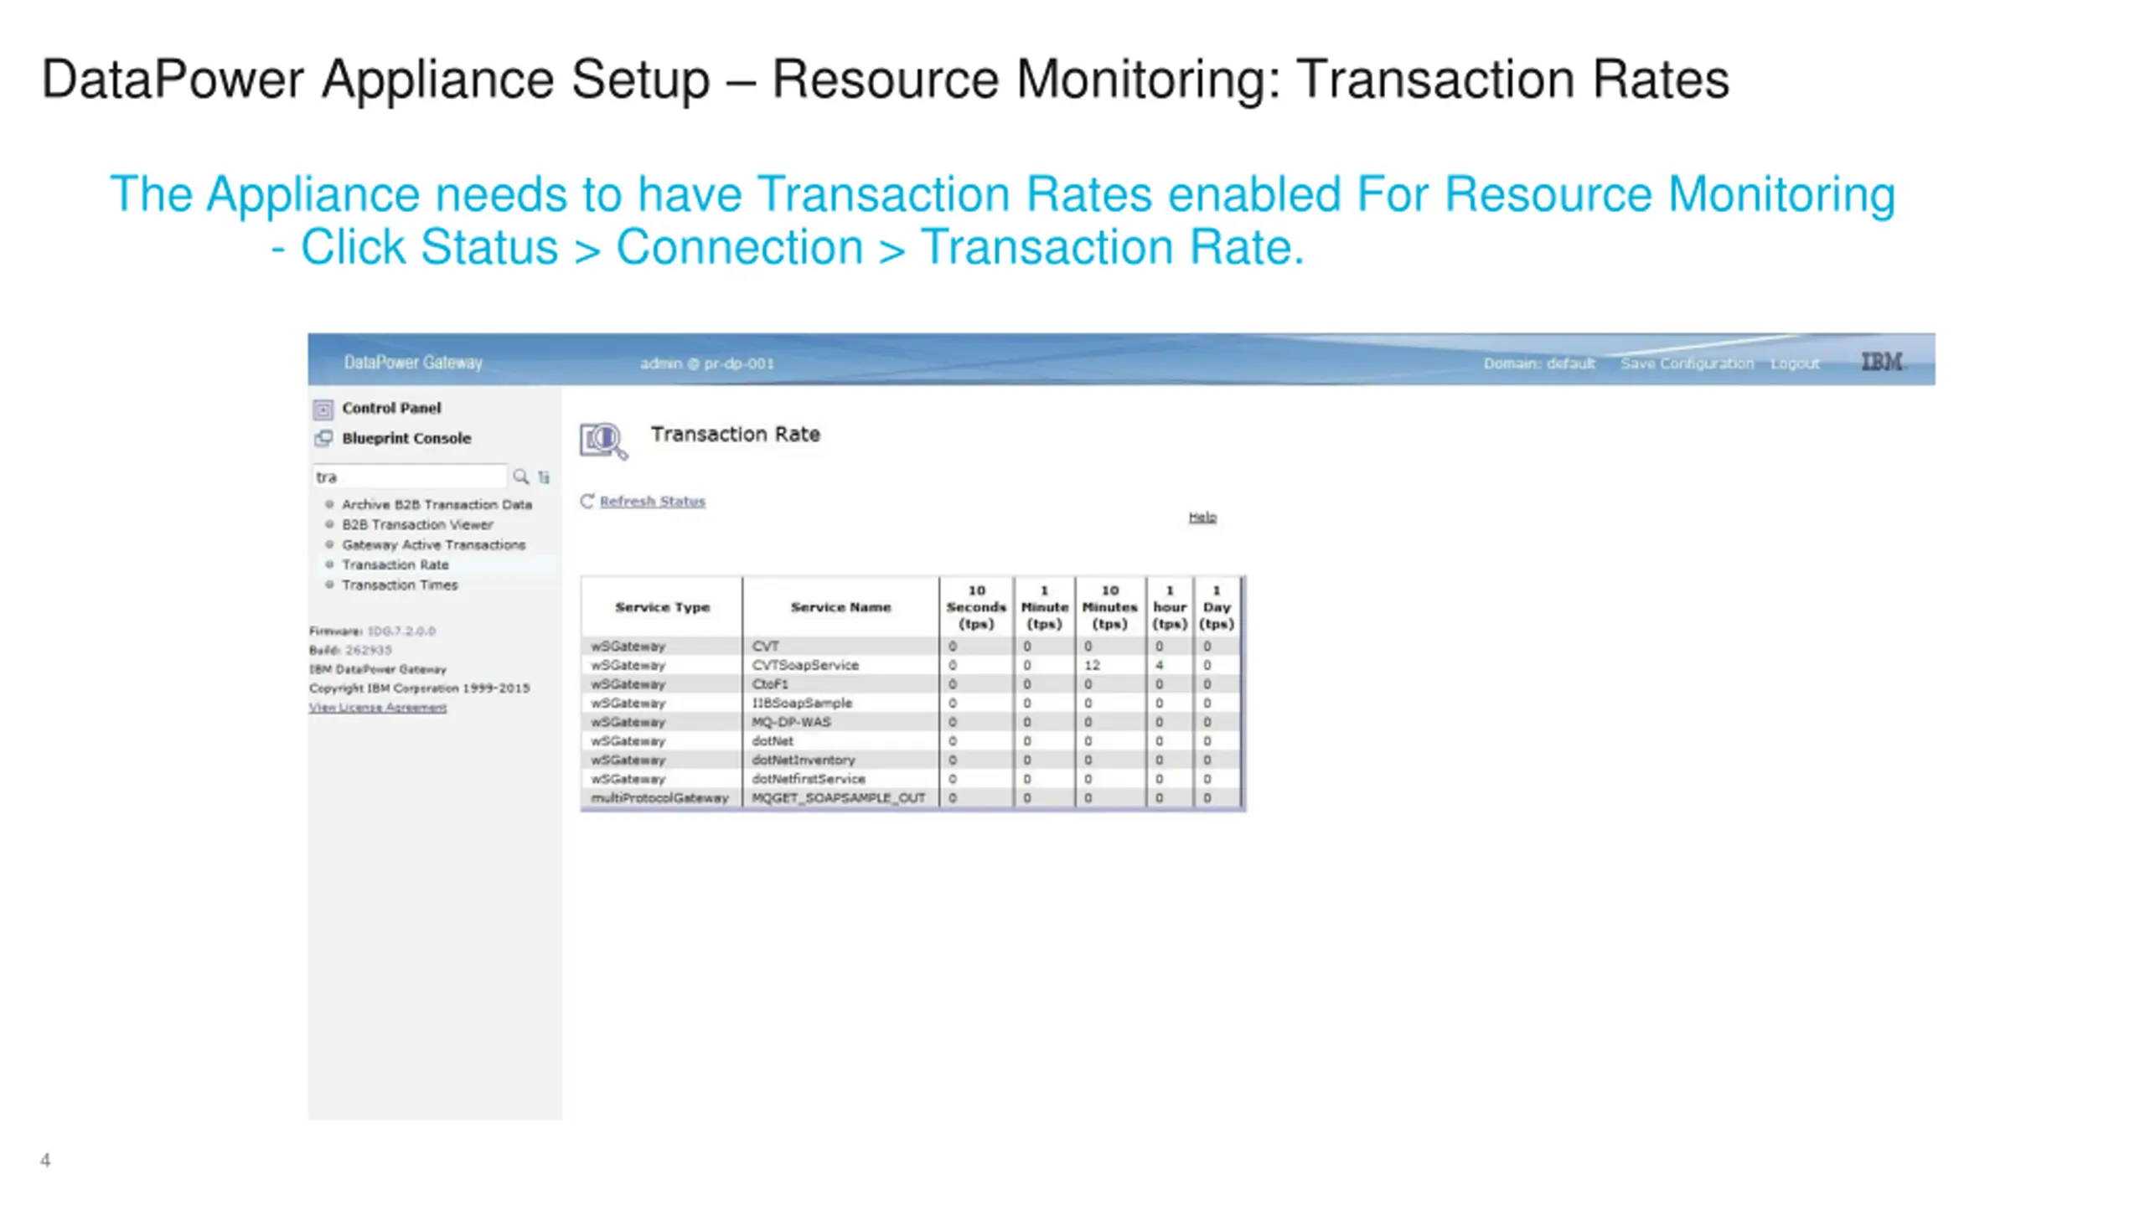Screen dimensions: 2145x1206
Task: Click the search field containing 'tra'
Action: 410,477
